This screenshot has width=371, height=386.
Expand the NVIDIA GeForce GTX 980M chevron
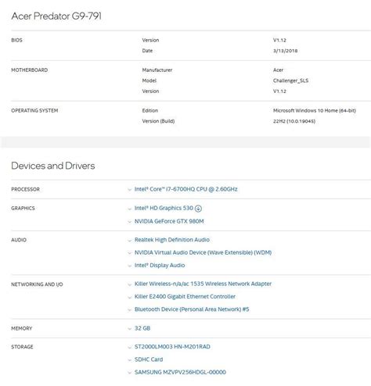coord(129,222)
